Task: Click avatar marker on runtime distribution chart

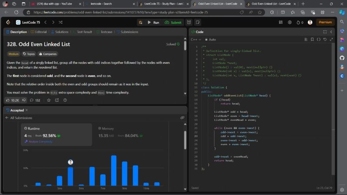Action: (70, 162)
